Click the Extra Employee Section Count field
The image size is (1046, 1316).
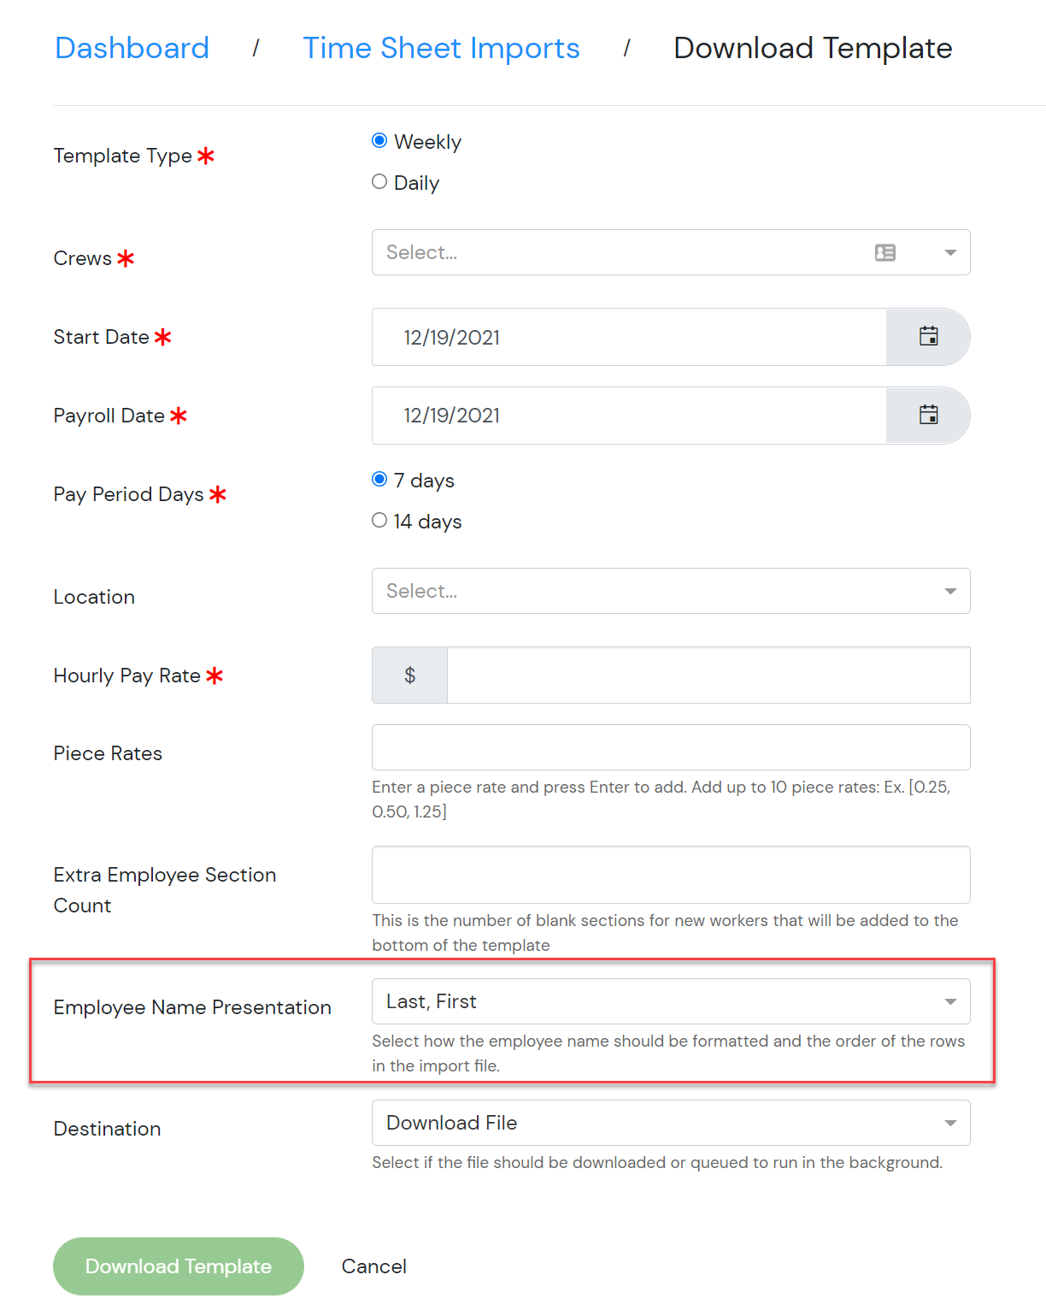(x=671, y=875)
